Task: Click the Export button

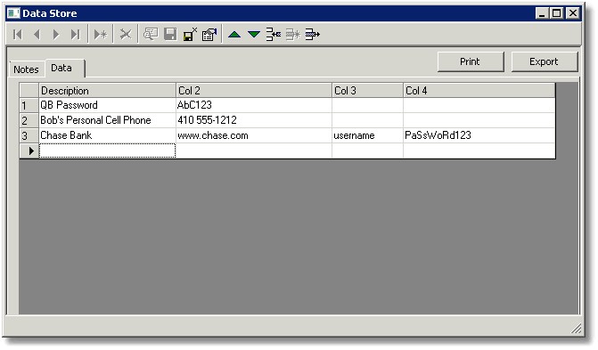Action: (x=544, y=61)
